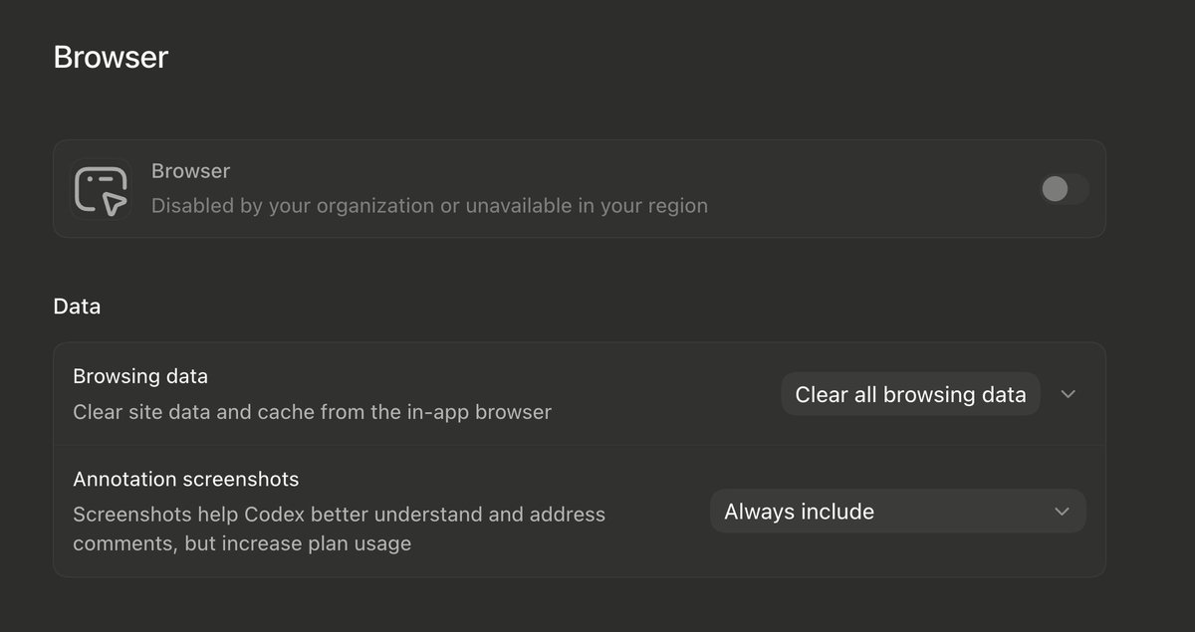Toggle the Browser switch on
This screenshot has width=1195, height=632.
pyautogui.click(x=1064, y=188)
